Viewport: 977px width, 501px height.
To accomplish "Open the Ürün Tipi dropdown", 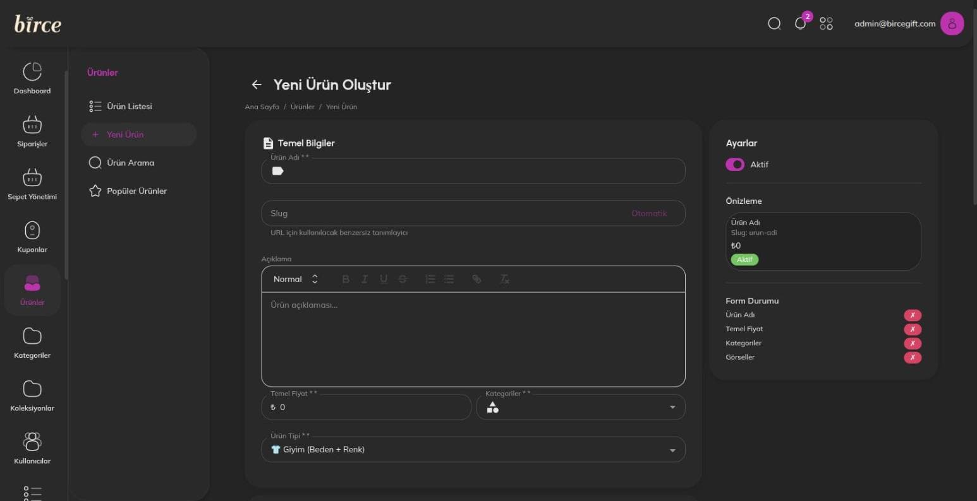I will [473, 450].
